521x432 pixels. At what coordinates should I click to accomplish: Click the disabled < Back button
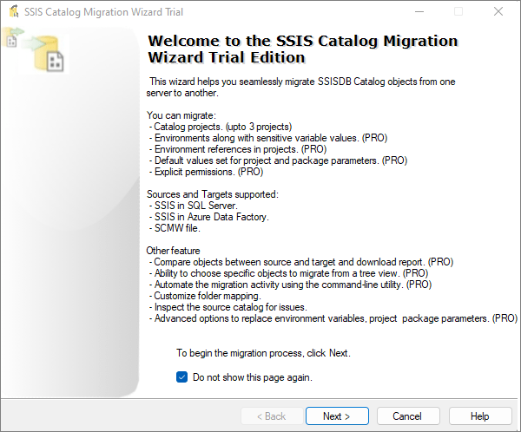coord(272,416)
